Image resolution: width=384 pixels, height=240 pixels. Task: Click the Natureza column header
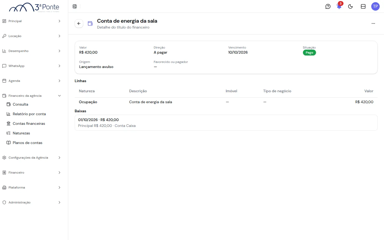(x=87, y=91)
